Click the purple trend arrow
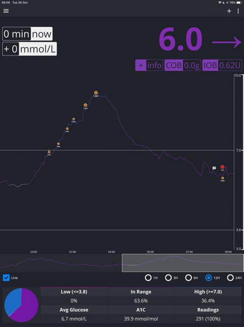The image size is (244, 327). [x=226, y=42]
